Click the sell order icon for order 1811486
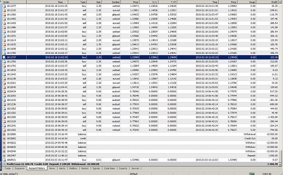Viewport: 283px width, 175px height. pos(5,28)
